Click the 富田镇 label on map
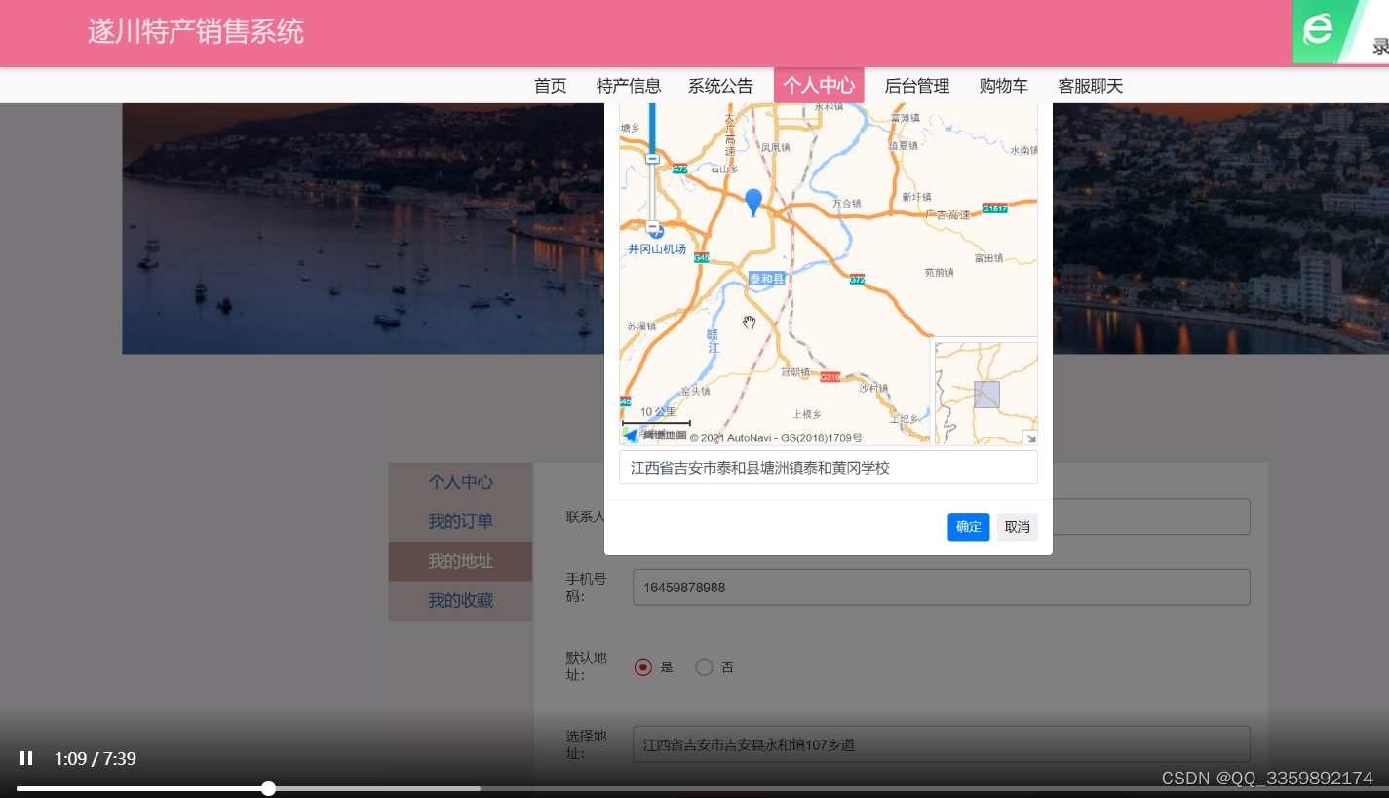Screen dimensions: 1389x798 point(988,258)
